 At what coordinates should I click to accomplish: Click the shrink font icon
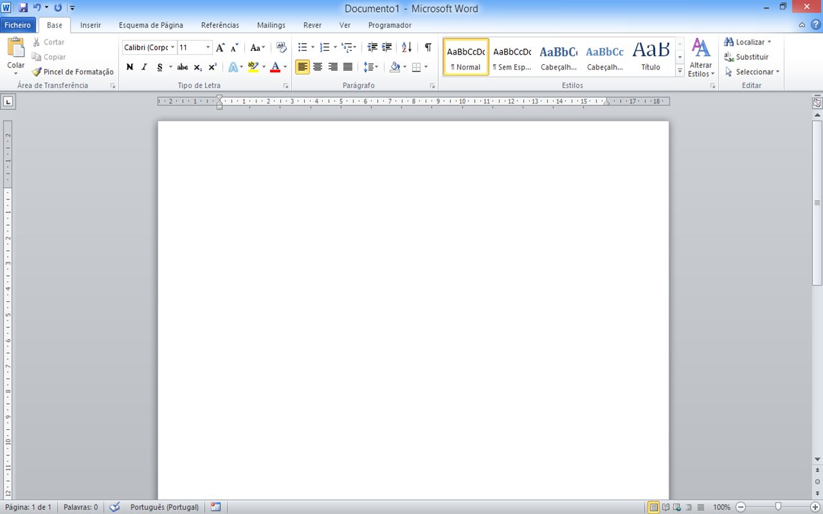click(x=235, y=48)
